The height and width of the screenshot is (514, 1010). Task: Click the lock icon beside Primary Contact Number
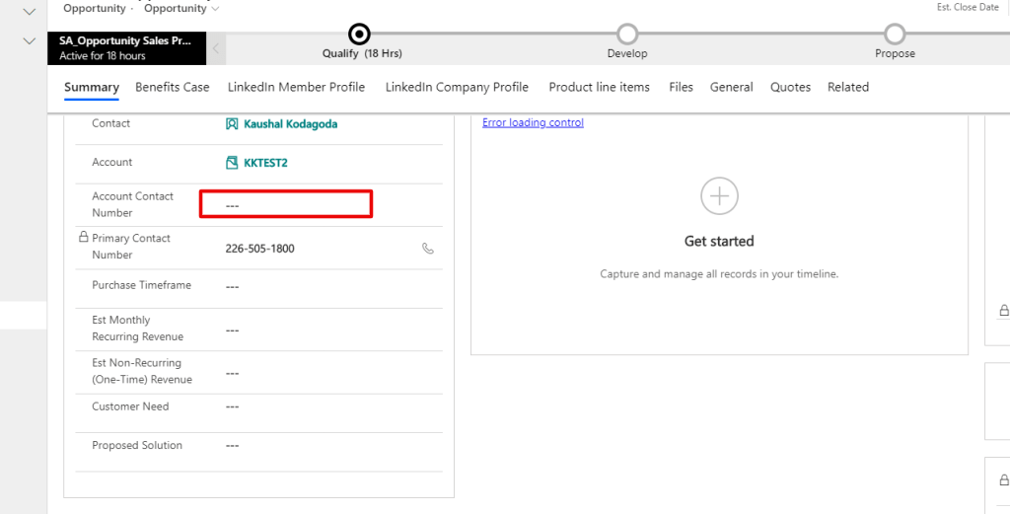coord(83,238)
